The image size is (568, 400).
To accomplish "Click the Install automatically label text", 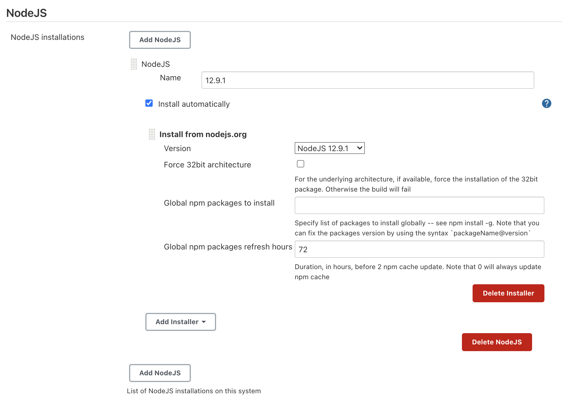I will 194,104.
